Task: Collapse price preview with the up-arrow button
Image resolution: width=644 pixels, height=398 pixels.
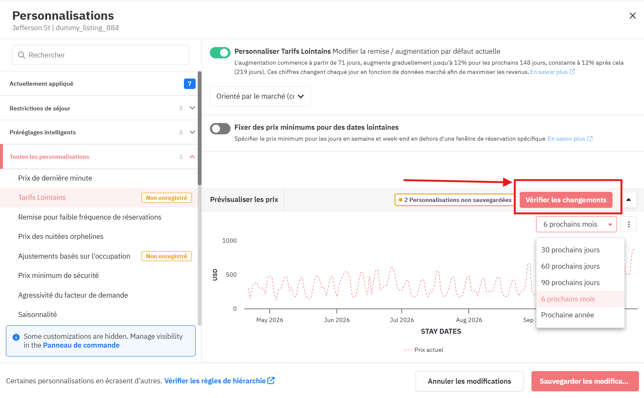Action: click(x=628, y=200)
